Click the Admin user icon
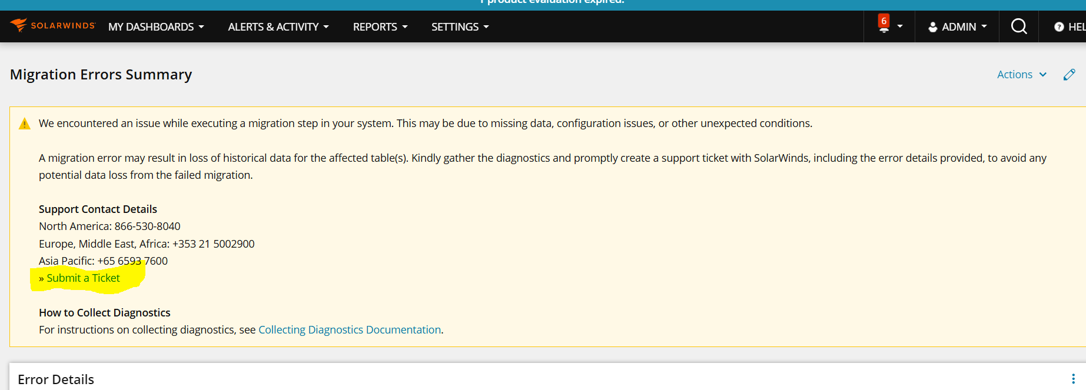 [933, 27]
